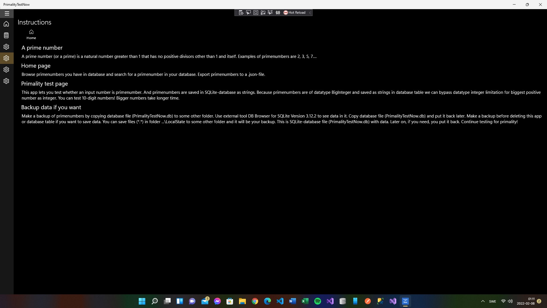
Task: Click the last gear icon in the sidebar
Action: coord(6,81)
